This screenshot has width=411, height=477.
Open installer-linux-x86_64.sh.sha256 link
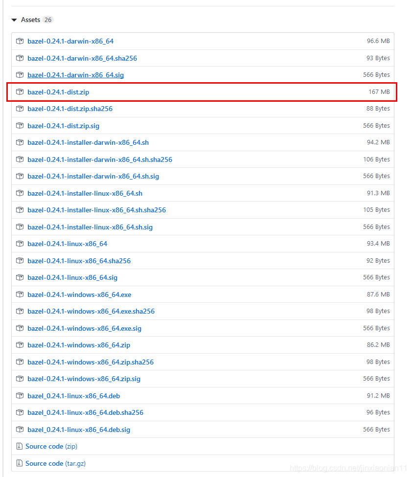[x=96, y=210]
